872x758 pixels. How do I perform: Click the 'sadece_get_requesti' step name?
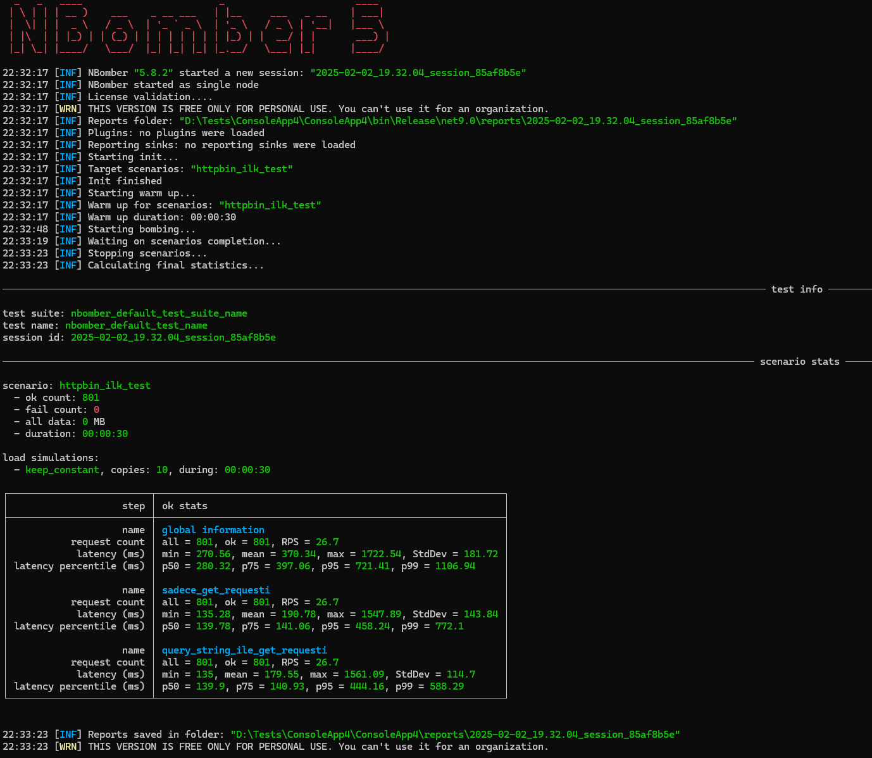(216, 590)
